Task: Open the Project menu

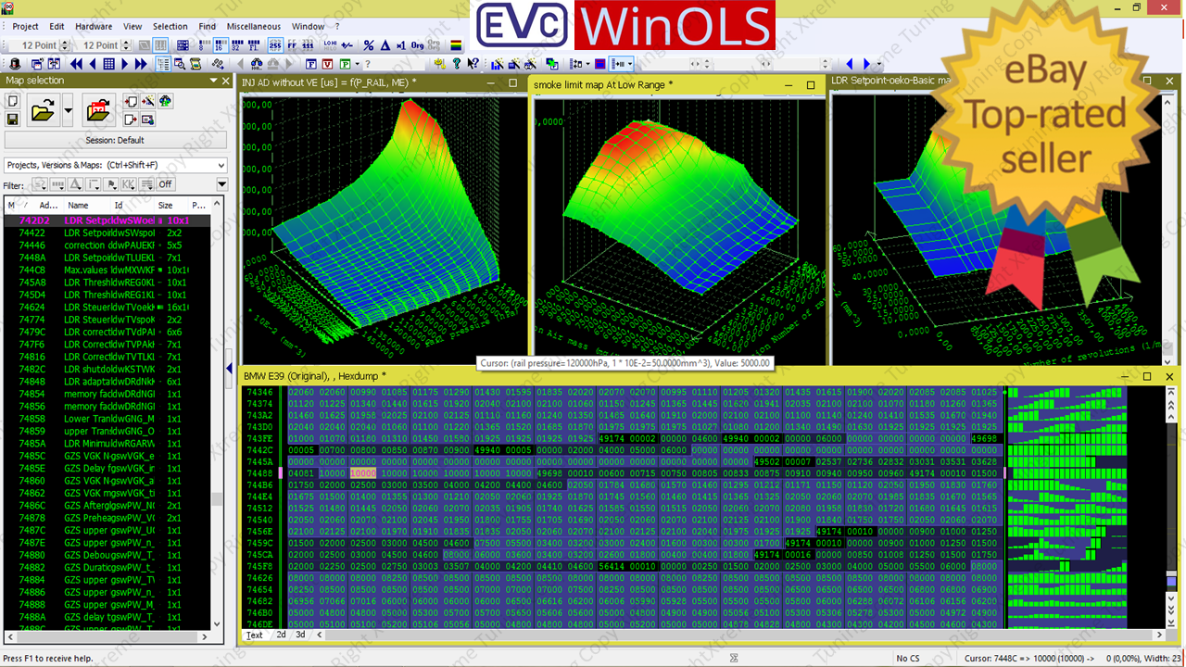Action: coord(25,27)
